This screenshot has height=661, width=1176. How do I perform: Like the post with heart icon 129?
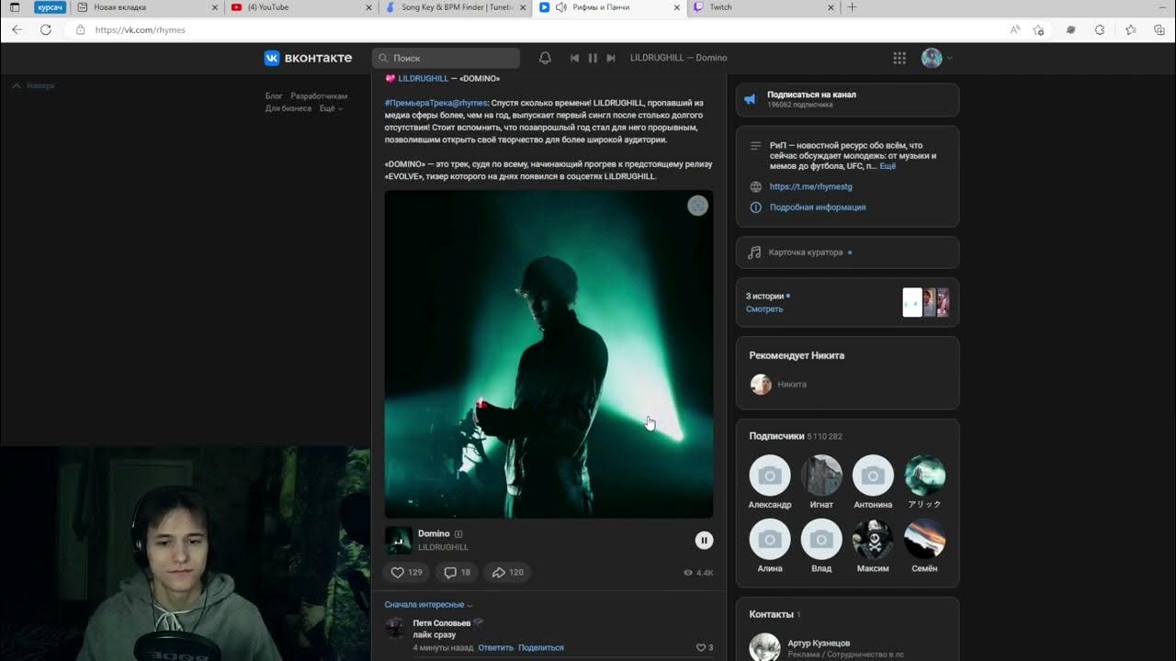pos(406,572)
